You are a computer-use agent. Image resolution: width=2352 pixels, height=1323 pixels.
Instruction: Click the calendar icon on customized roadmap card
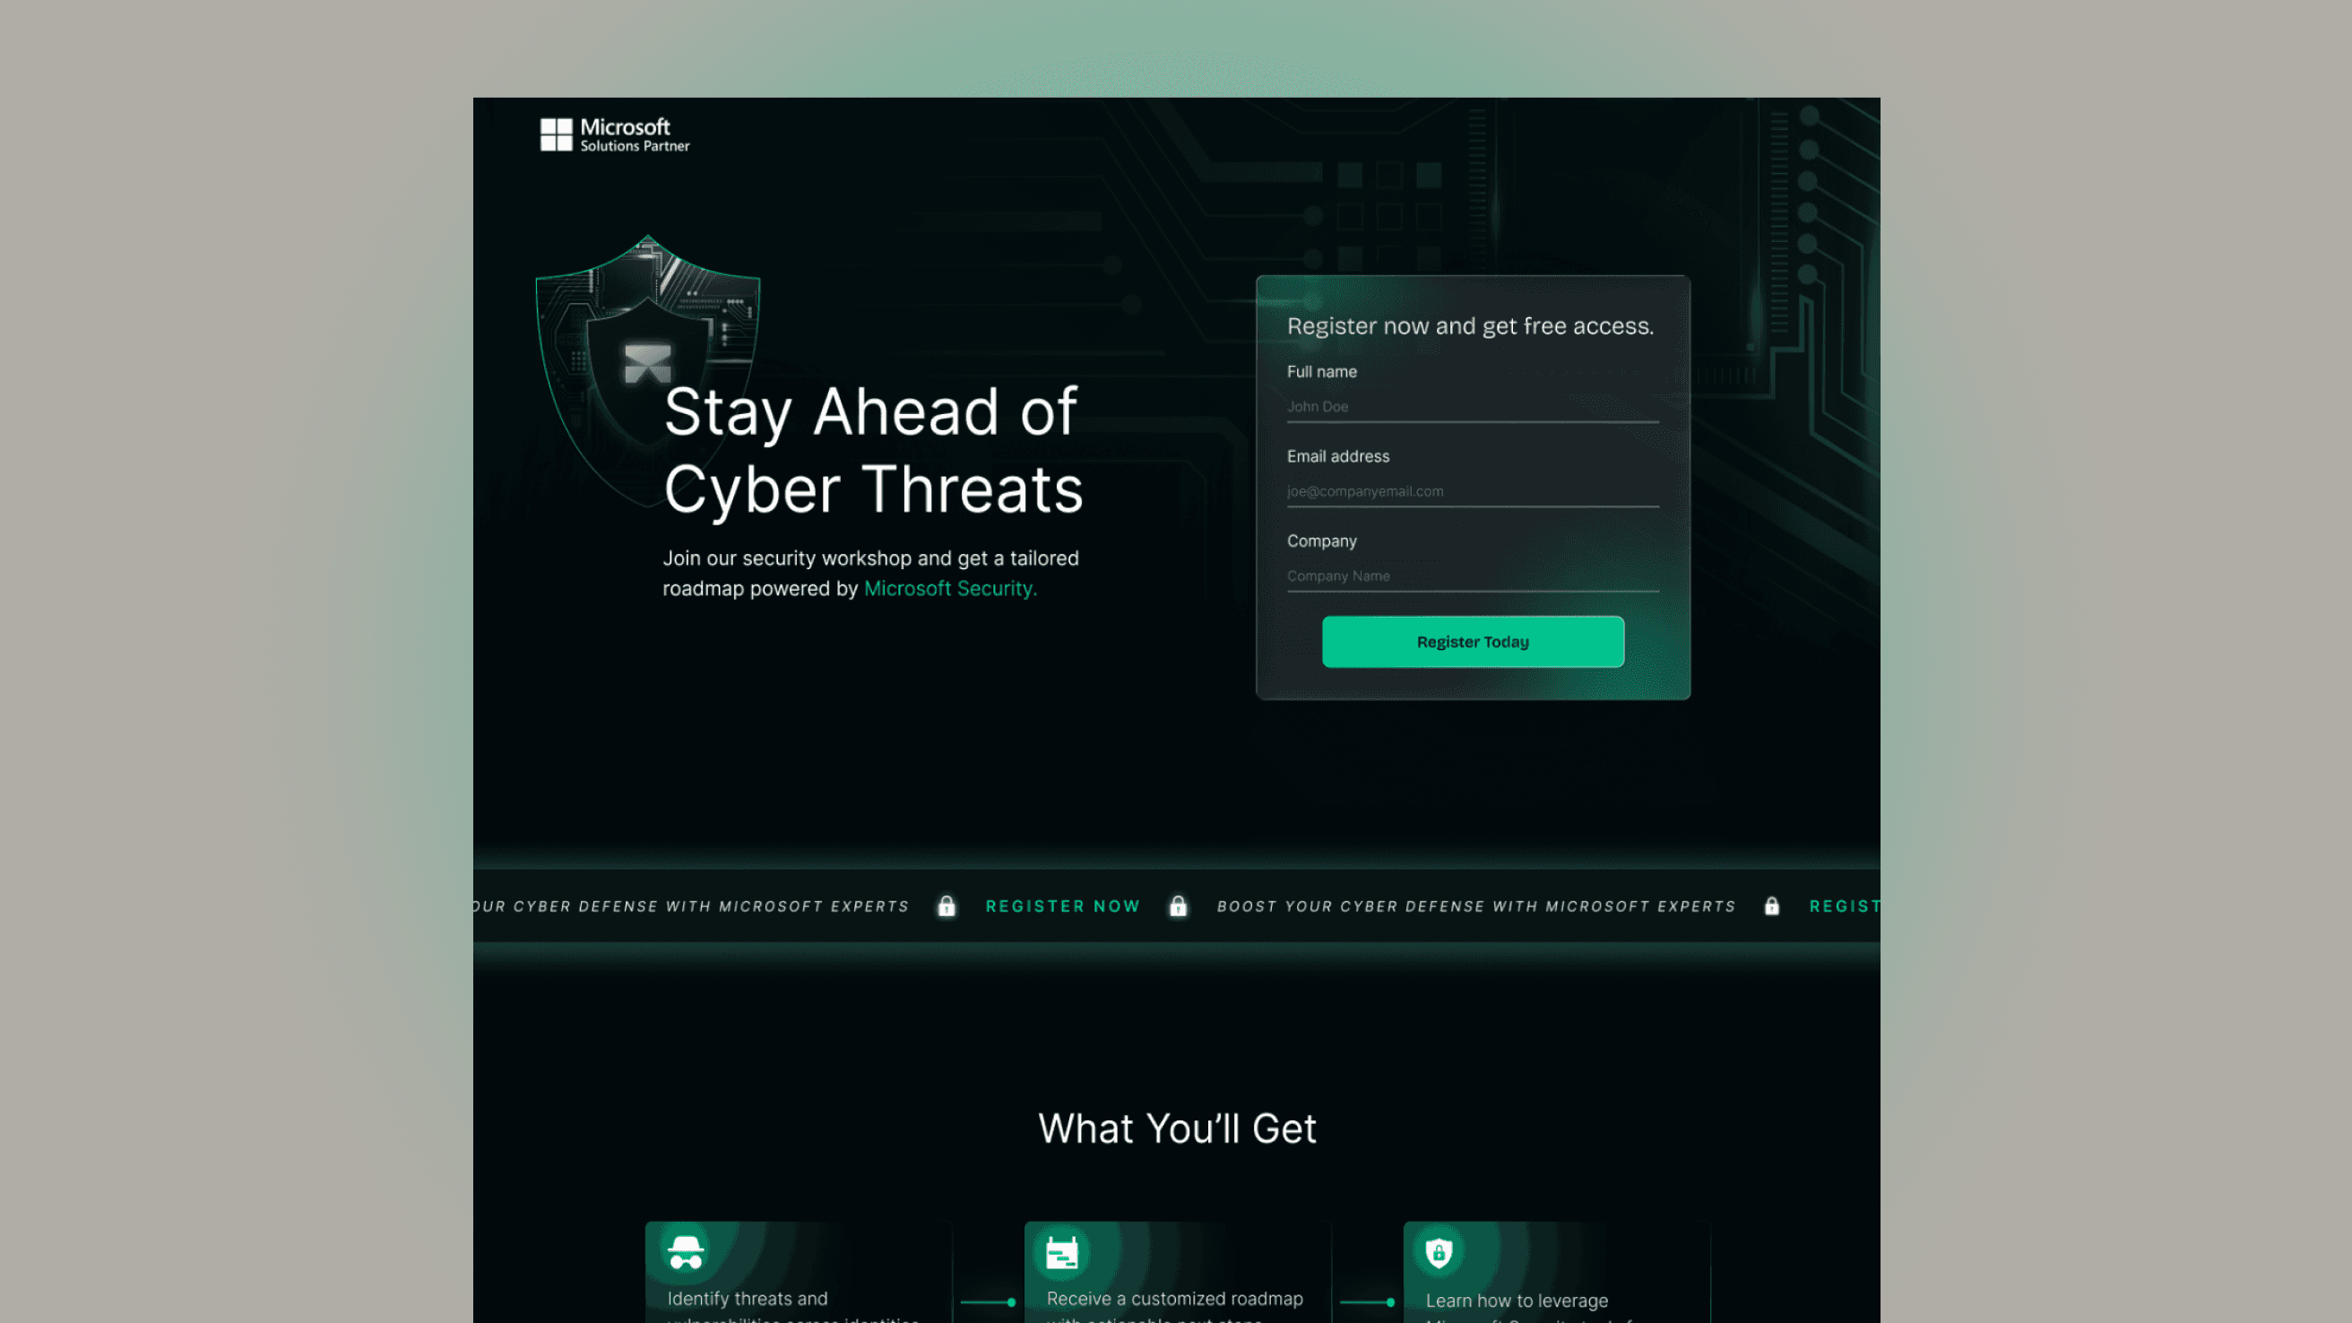pyautogui.click(x=1062, y=1253)
